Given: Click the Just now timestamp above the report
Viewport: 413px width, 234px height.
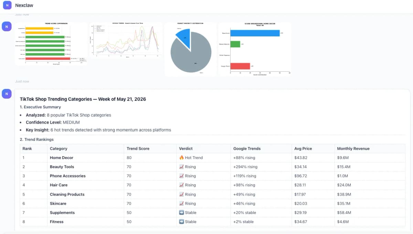Looking at the screenshot, I should (22, 81).
